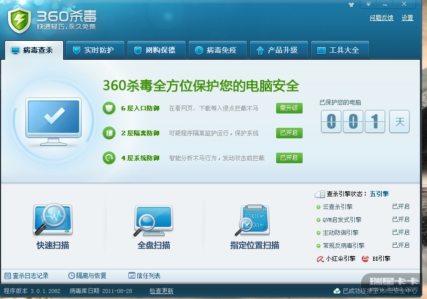Open the 查杀日志记录 link
Image resolution: width=427 pixels, height=299 pixels.
coord(30,276)
